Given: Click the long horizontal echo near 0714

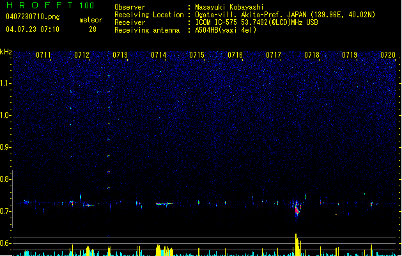Looking at the screenshot, I should point(164,204).
